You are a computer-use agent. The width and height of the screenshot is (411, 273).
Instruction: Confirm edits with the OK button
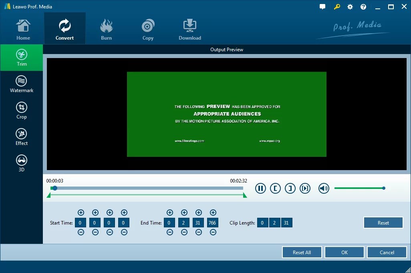point(345,252)
